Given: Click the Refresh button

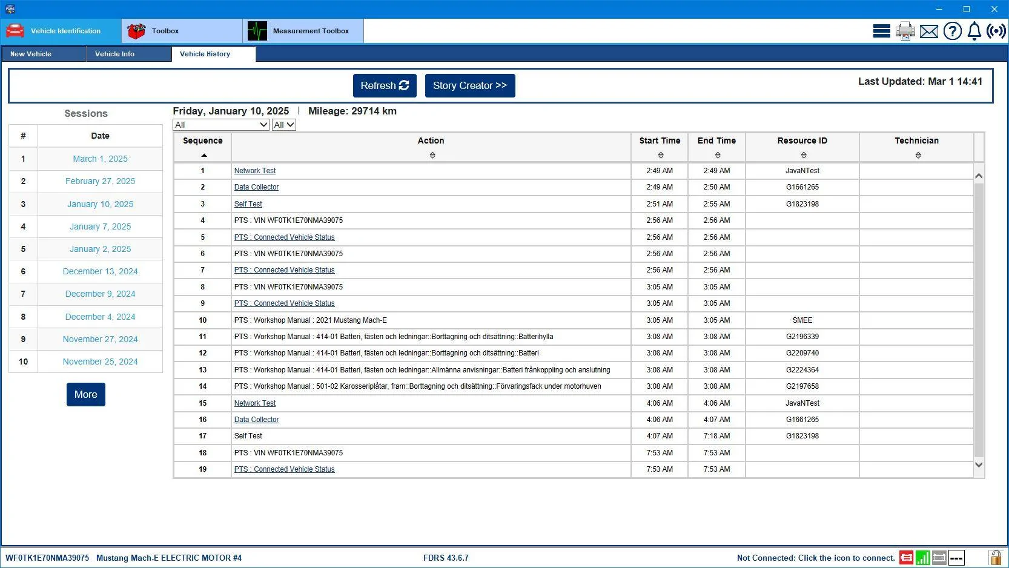Looking at the screenshot, I should pos(385,85).
